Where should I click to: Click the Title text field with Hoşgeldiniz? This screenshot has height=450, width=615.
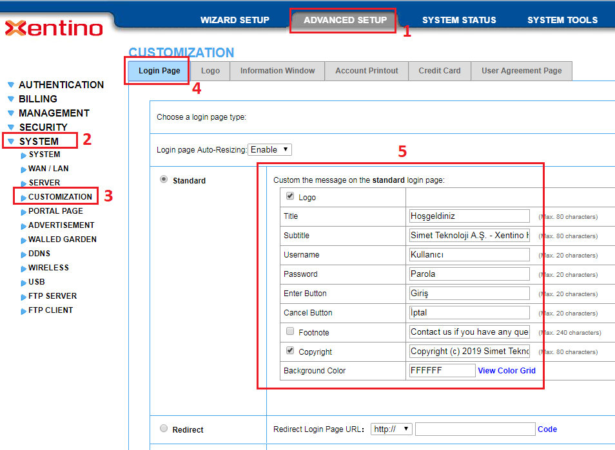(x=469, y=216)
